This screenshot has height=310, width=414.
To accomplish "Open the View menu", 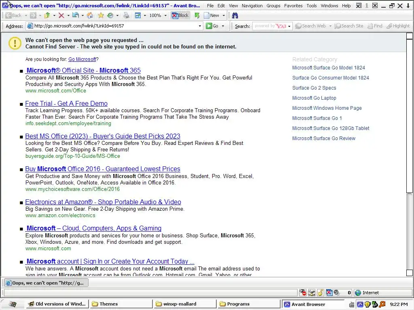I will point(233,6).
